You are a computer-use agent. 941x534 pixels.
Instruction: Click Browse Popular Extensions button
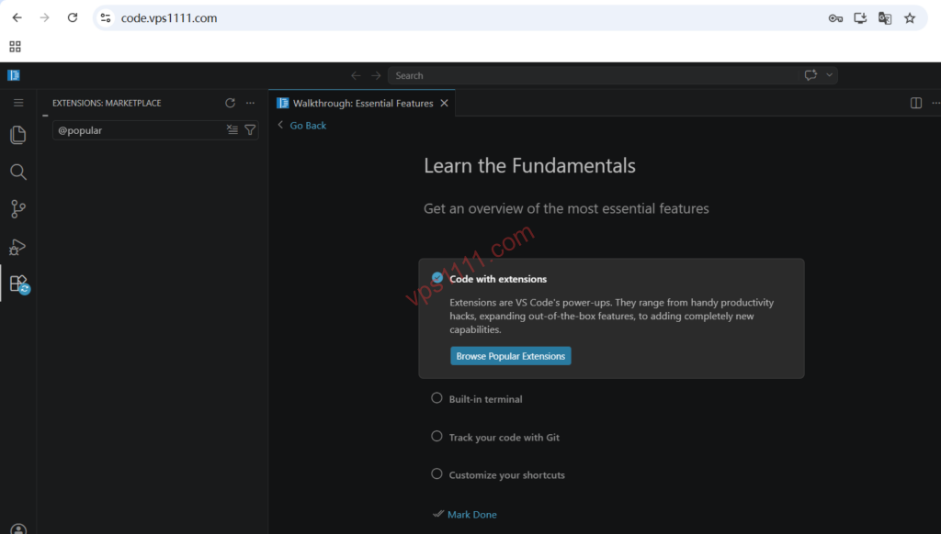(511, 356)
